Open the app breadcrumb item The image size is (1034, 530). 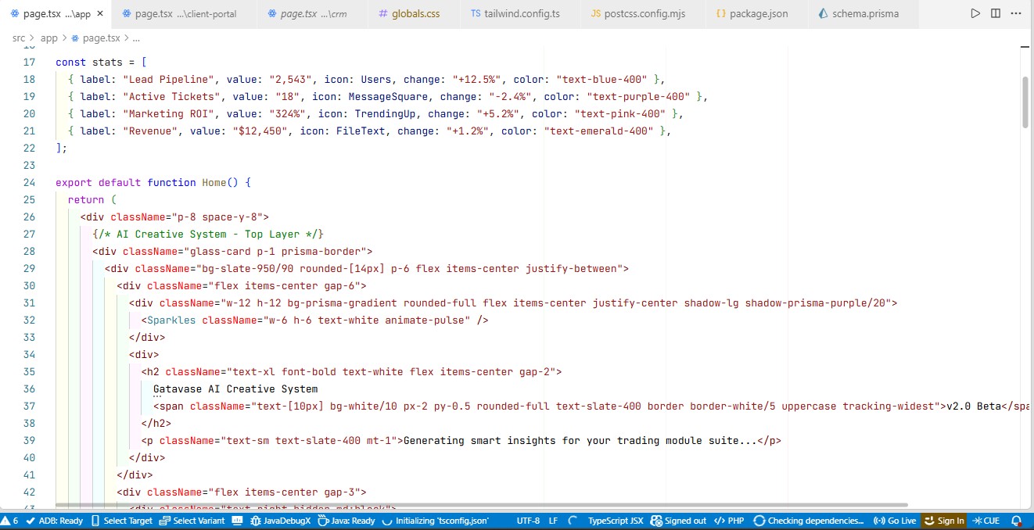49,37
